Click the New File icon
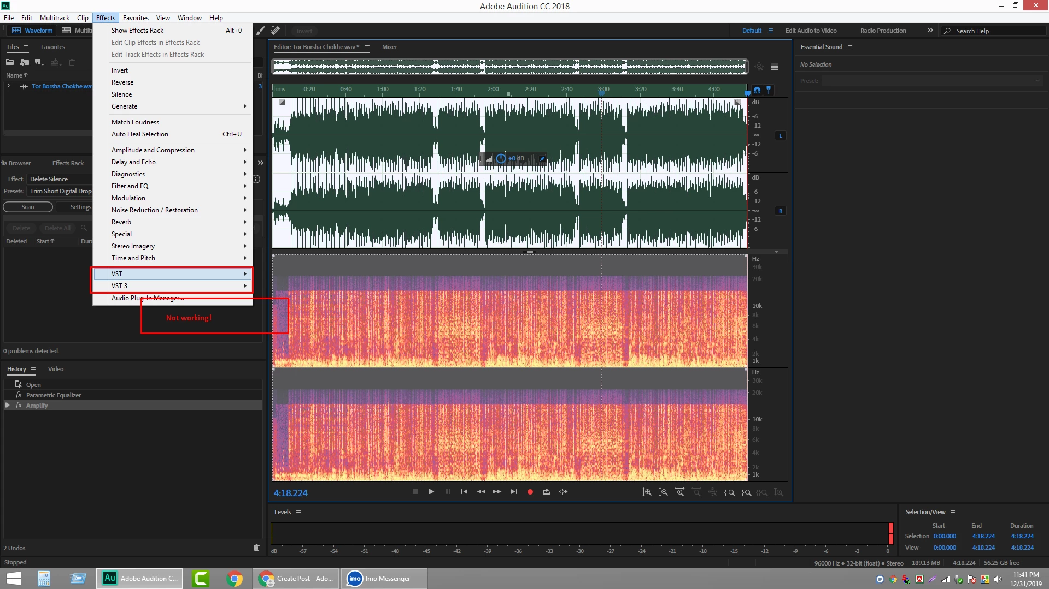This screenshot has width=1049, height=589. 39,62
